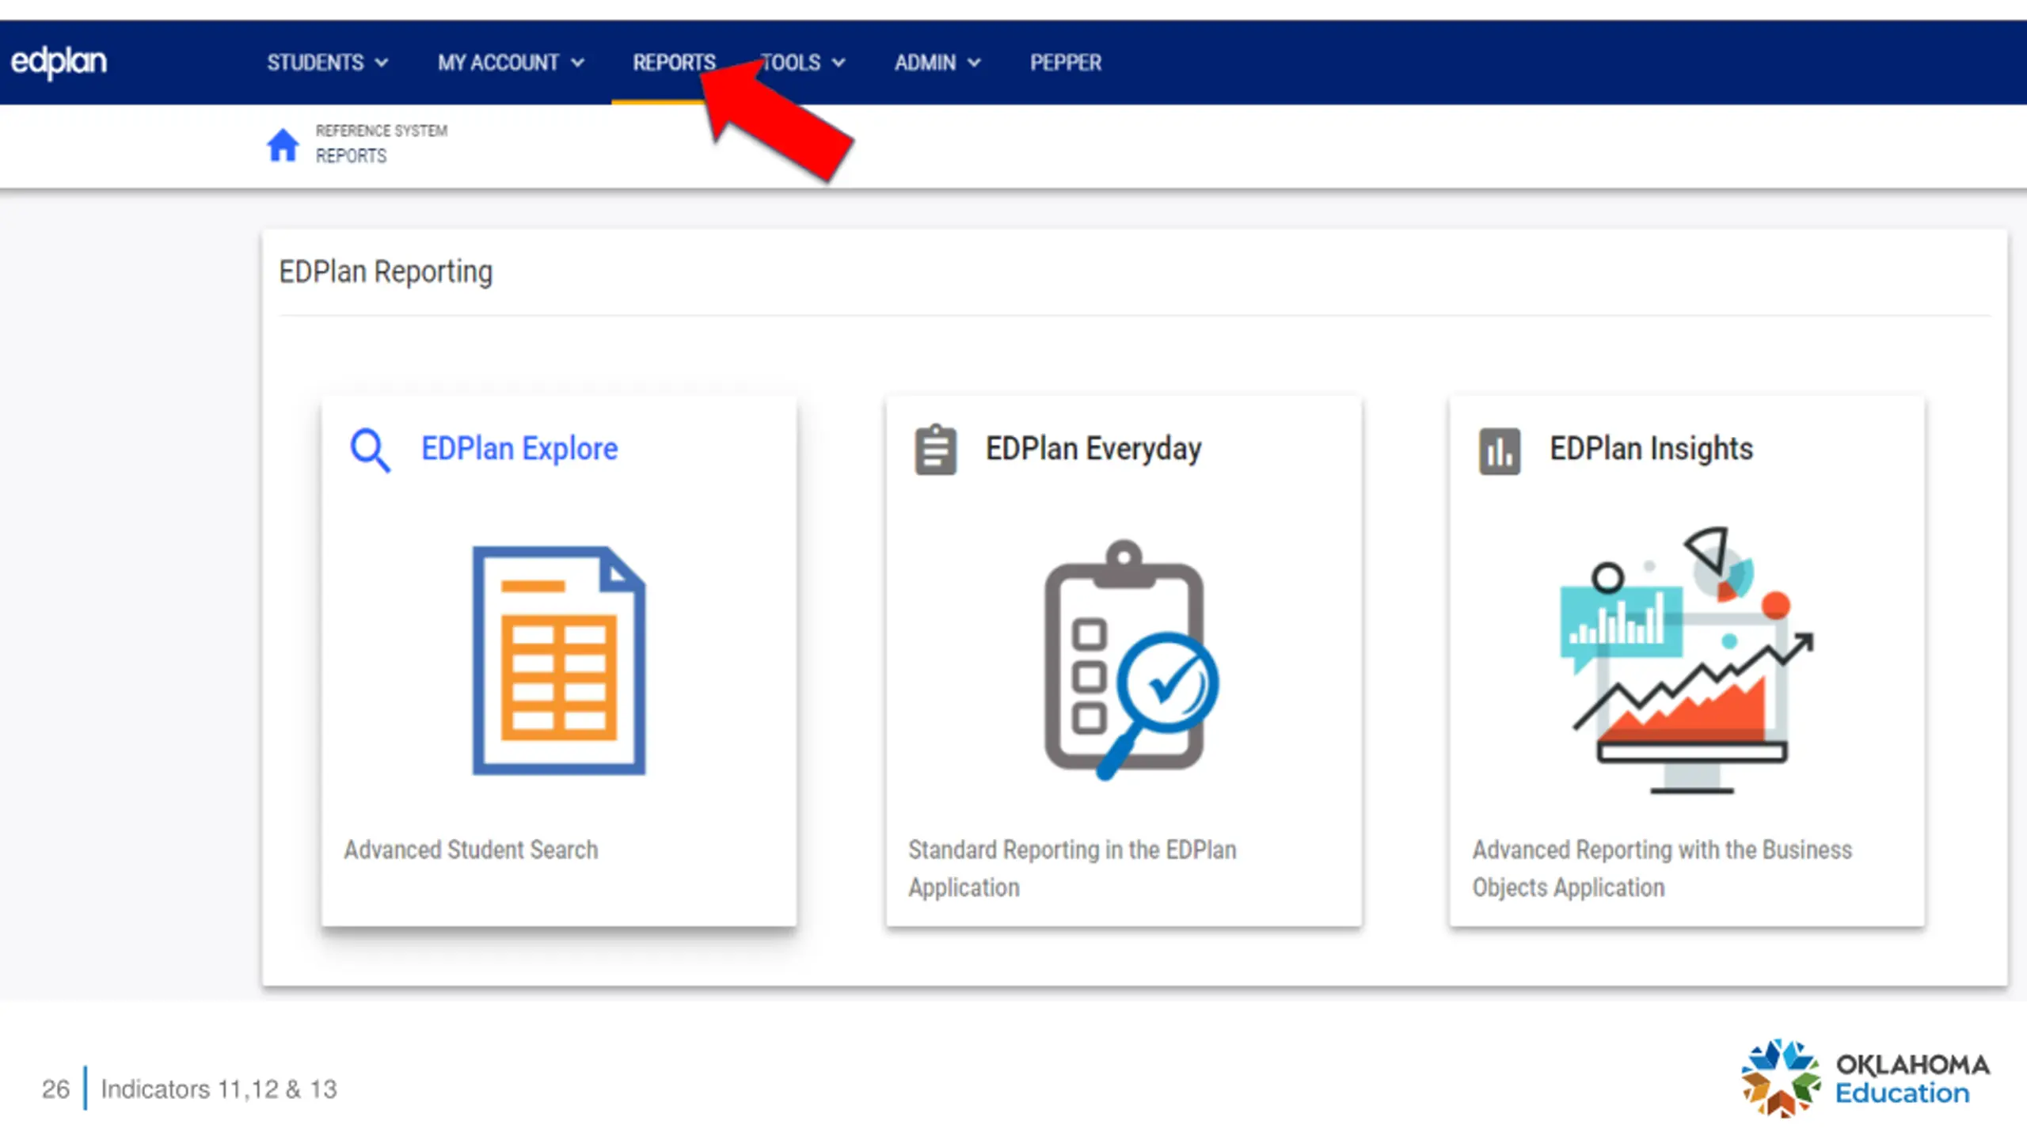Click the edplan logo
2027x1140 pixels.
(59, 62)
